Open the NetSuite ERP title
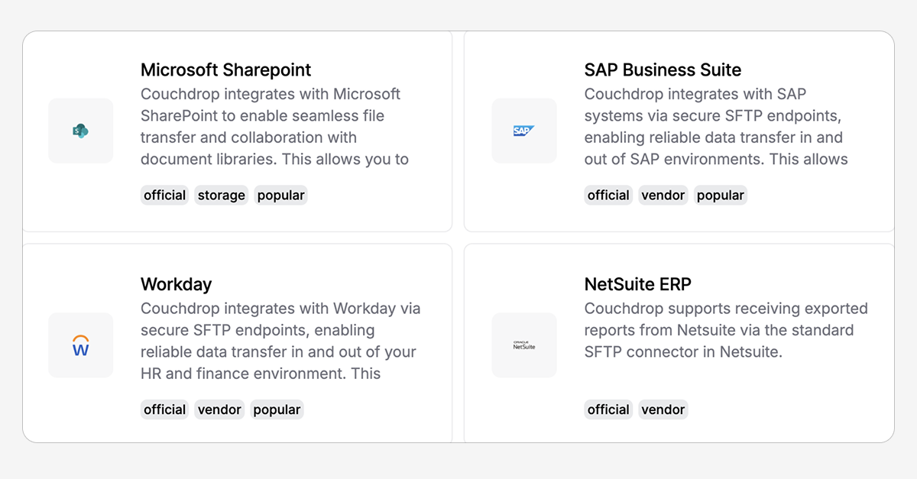Image resolution: width=917 pixels, height=479 pixels. pos(638,284)
